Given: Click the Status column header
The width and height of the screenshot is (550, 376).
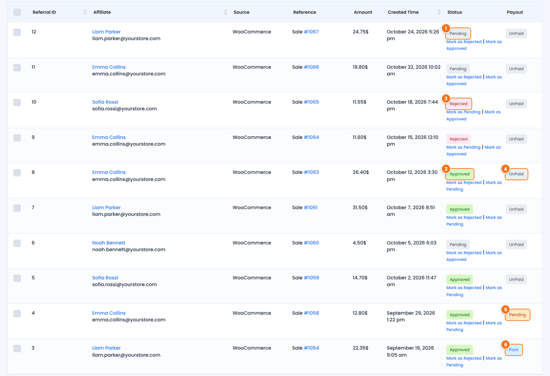Looking at the screenshot, I should pyautogui.click(x=454, y=12).
